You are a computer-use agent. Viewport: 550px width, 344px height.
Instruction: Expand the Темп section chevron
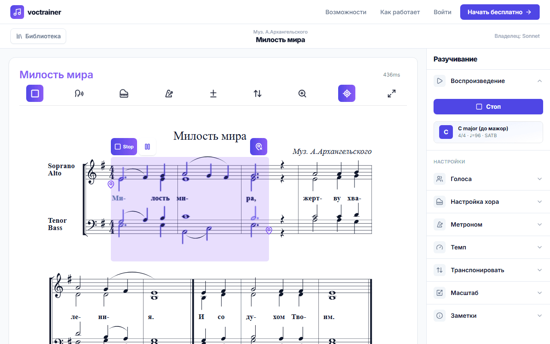pos(540,247)
